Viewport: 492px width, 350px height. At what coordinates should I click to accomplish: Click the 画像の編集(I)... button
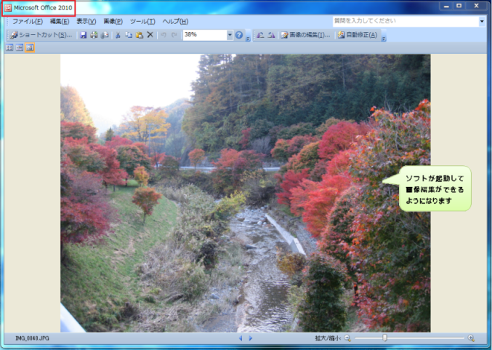(x=306, y=35)
